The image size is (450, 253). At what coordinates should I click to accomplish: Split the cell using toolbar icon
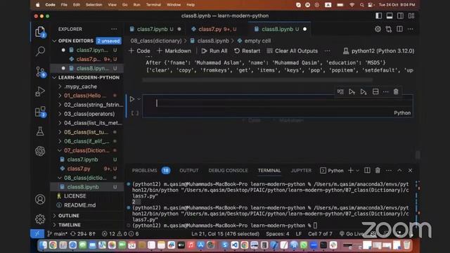click(x=375, y=92)
